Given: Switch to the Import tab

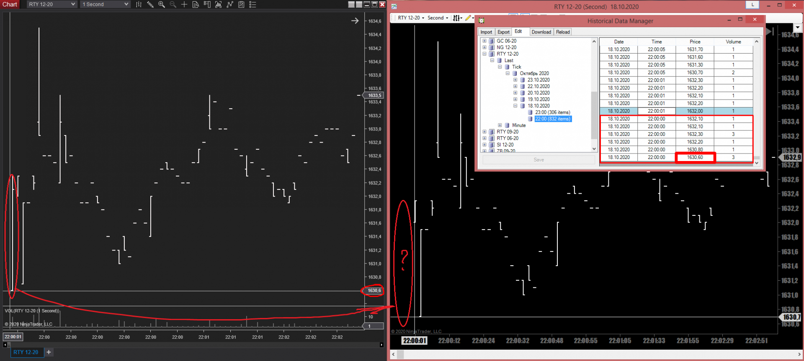Looking at the screenshot, I should (486, 32).
